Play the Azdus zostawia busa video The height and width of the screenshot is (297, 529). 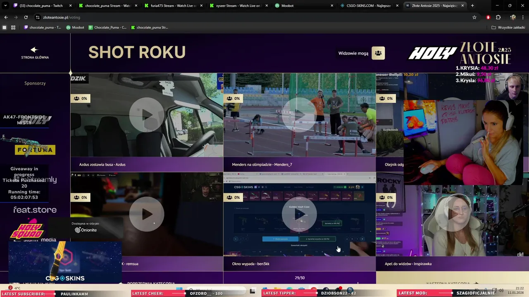point(147,115)
